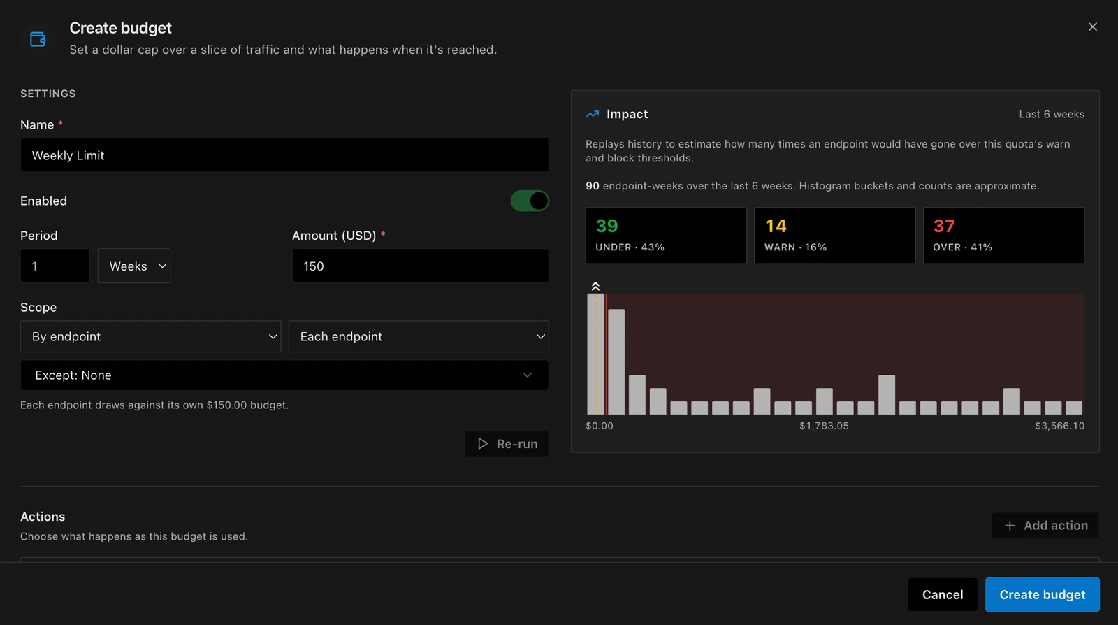Viewport: 1118px width, 625px height.
Task: Click the yellow dashed warn threshold line
Action: pos(596,354)
